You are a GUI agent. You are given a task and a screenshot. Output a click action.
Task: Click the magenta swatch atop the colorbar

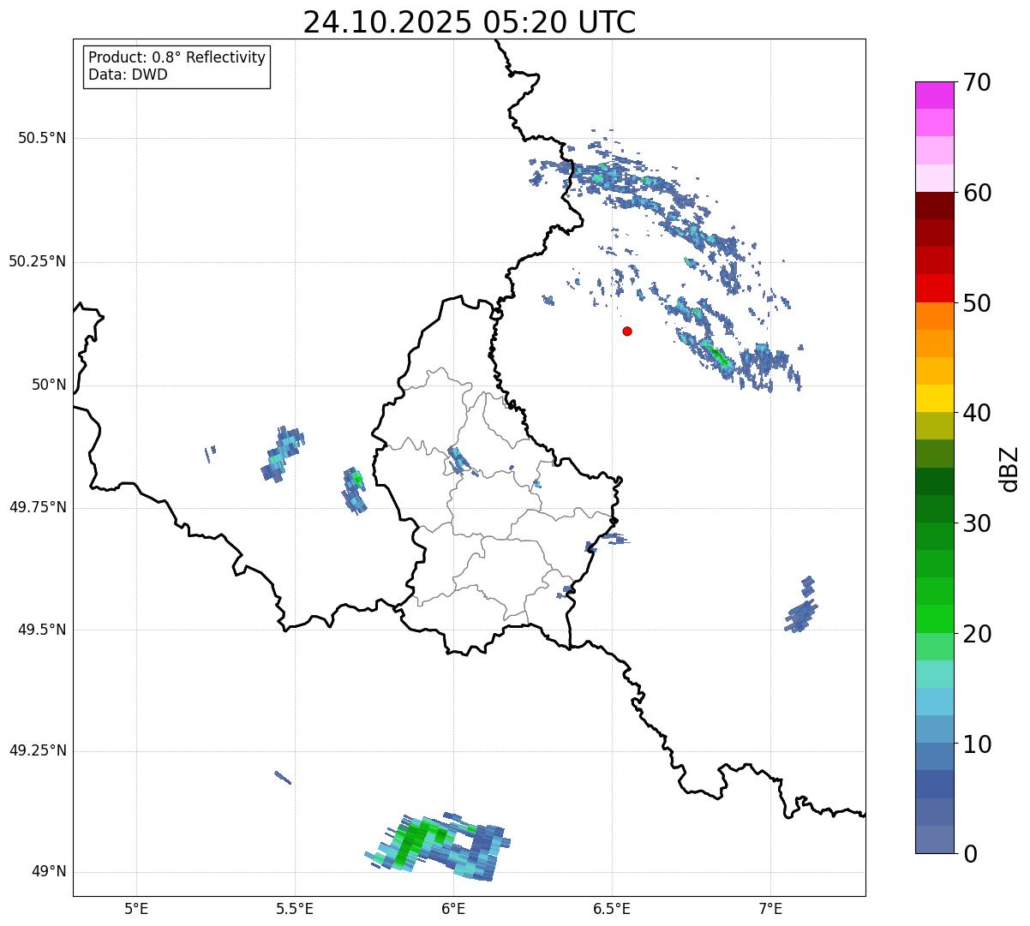point(935,95)
